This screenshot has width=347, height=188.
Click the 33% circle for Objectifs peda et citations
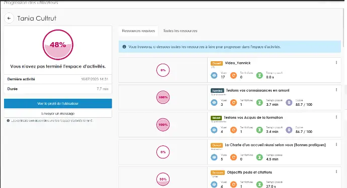click(x=163, y=179)
